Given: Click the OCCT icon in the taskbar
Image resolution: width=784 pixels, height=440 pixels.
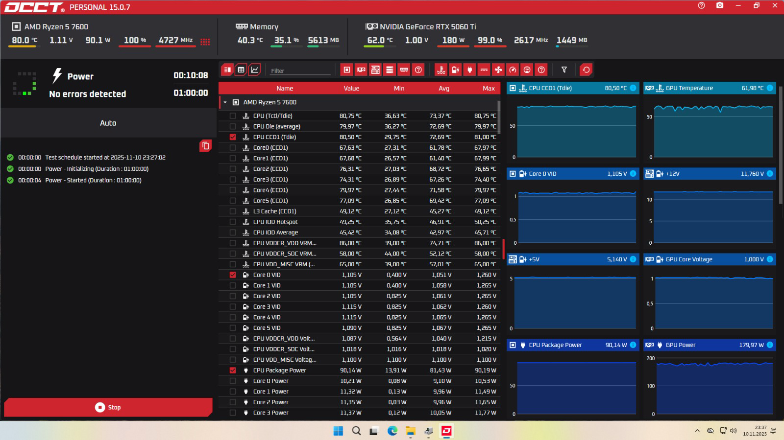Looking at the screenshot, I should (447, 431).
